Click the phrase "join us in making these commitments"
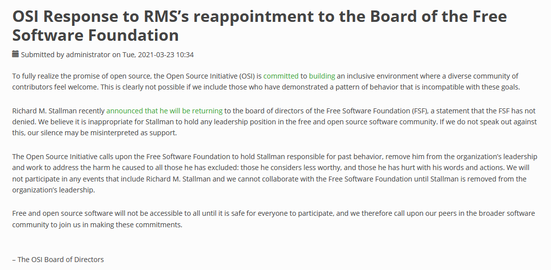Viewport: 551px width, 270px height. pyautogui.click(x=121, y=225)
